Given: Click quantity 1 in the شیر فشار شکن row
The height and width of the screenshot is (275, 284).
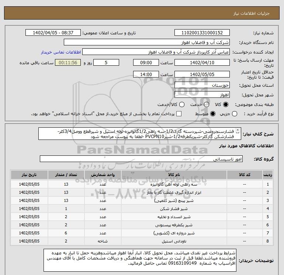Looking at the screenshot, I should [66, 209].
